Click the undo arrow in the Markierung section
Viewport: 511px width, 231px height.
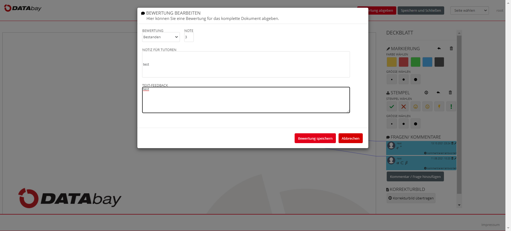[x=439, y=48]
